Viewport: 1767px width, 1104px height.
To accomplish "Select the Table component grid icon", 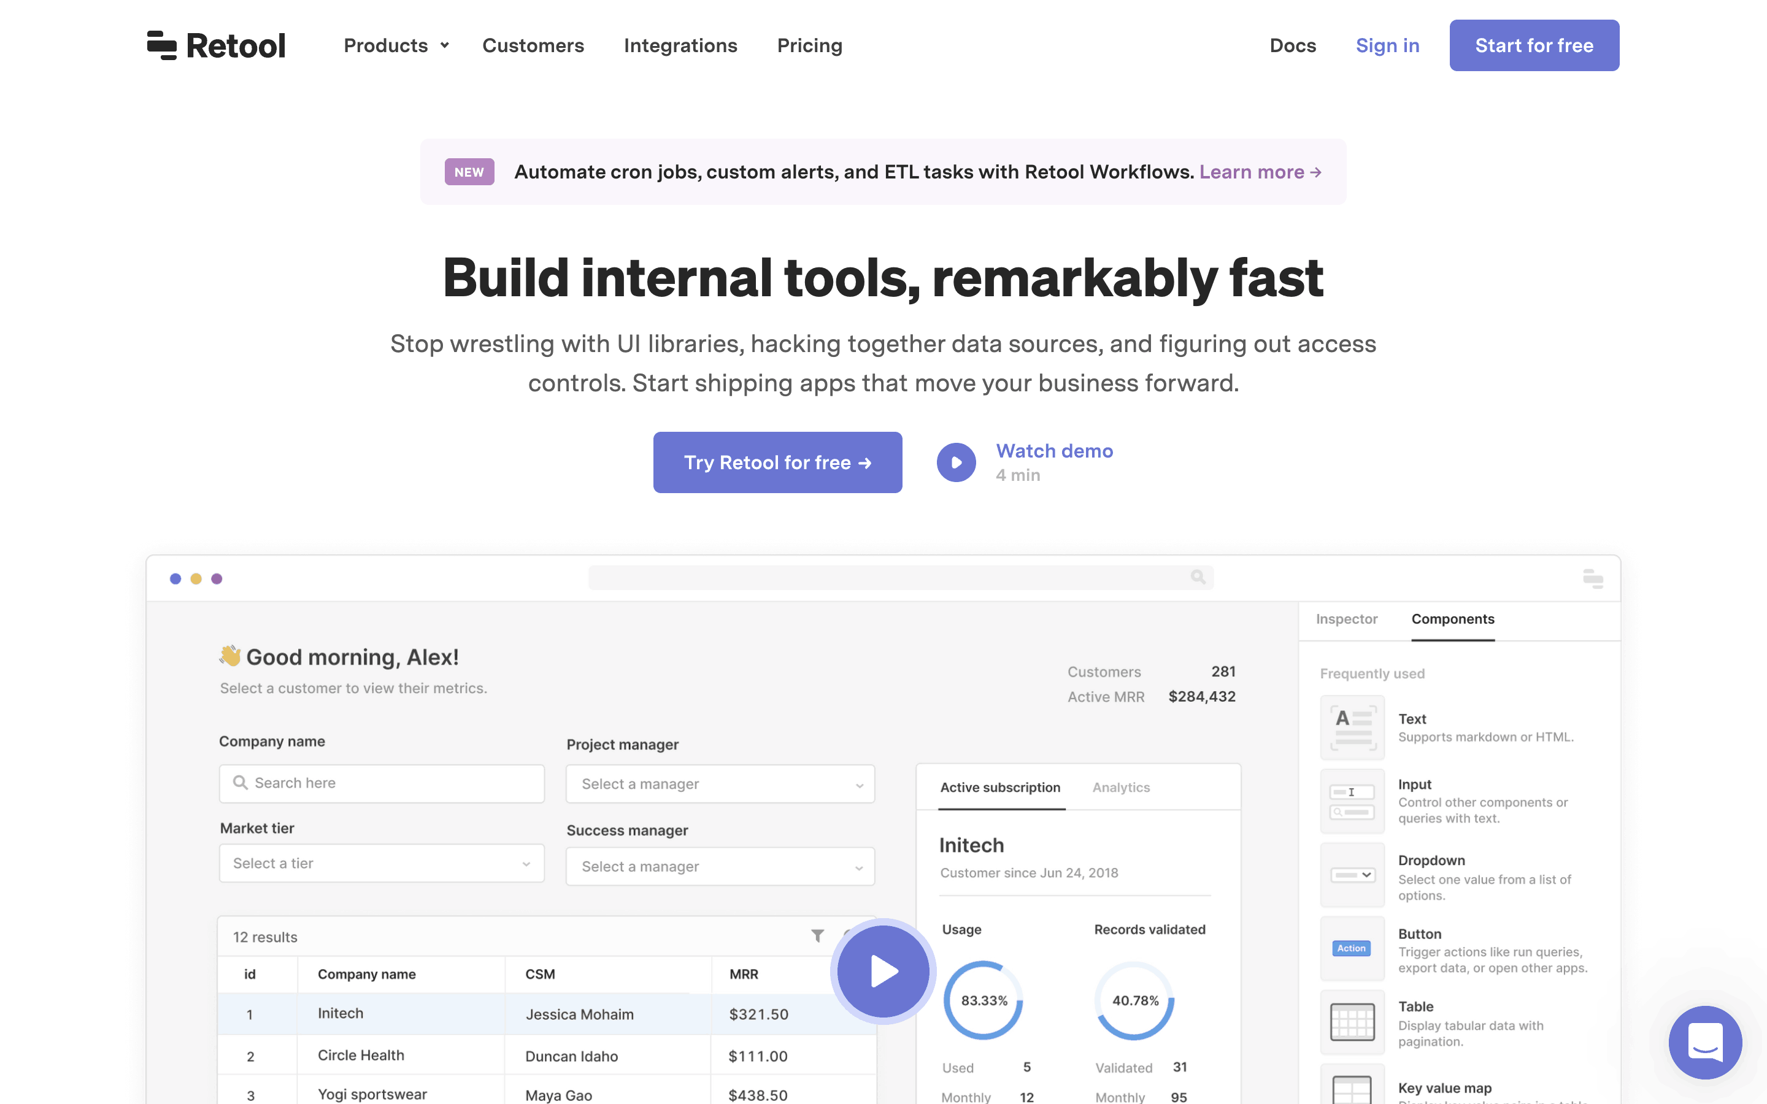I will [x=1352, y=1021].
